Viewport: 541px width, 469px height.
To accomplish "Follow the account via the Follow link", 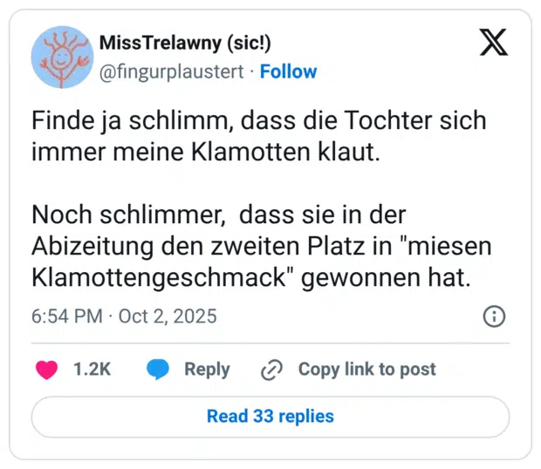I will point(289,71).
